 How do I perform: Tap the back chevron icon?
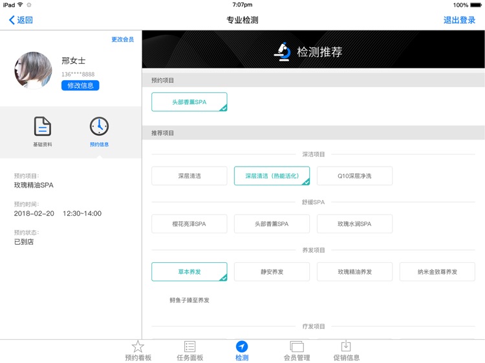[x=12, y=20]
